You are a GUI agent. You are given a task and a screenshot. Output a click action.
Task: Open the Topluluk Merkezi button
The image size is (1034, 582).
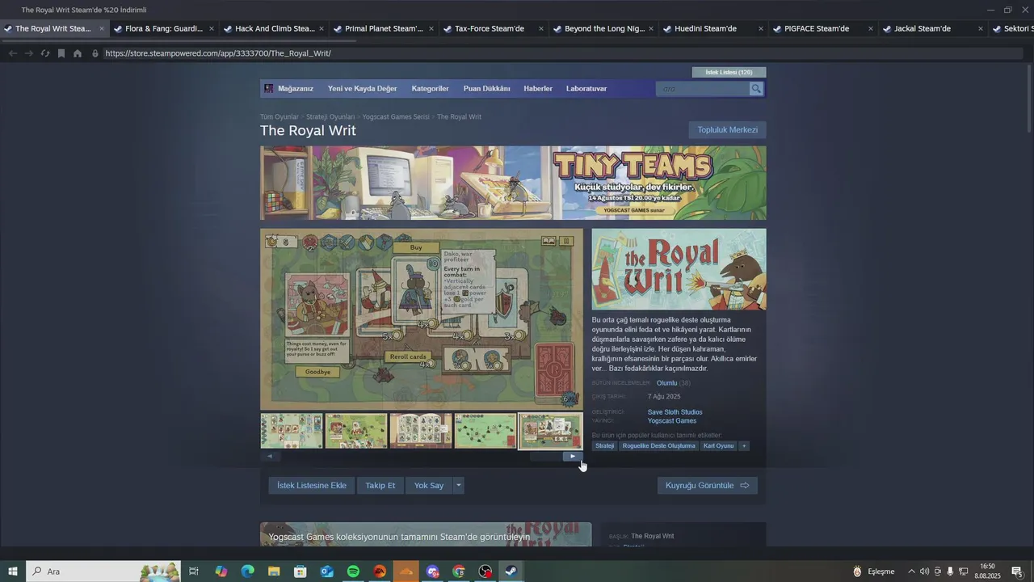(x=727, y=130)
